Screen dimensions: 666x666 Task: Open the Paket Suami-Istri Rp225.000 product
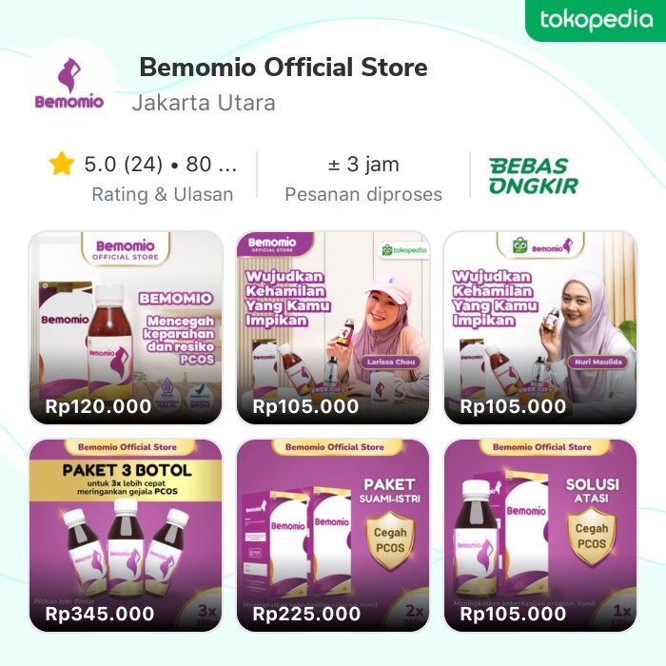333,535
